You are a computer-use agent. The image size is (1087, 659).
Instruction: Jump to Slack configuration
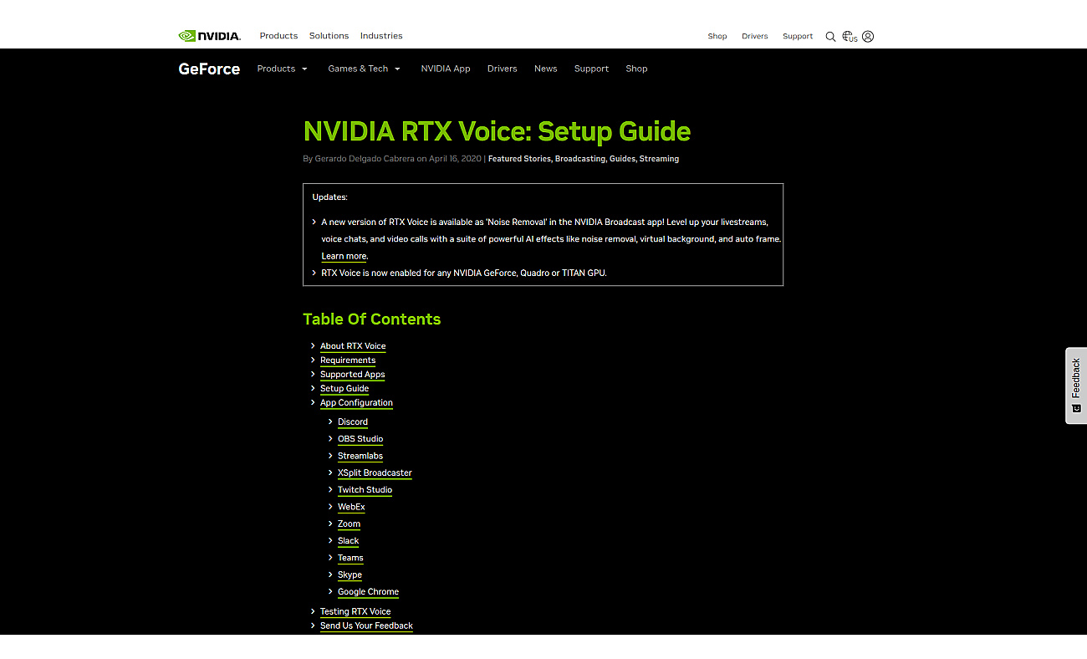click(348, 541)
